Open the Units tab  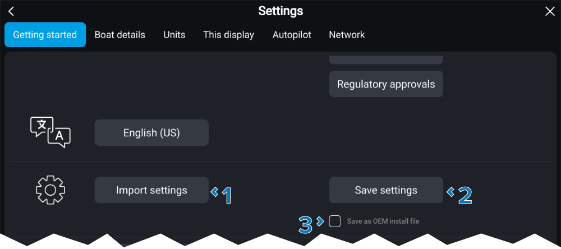click(174, 35)
